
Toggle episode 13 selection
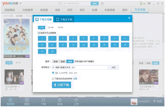73,45
